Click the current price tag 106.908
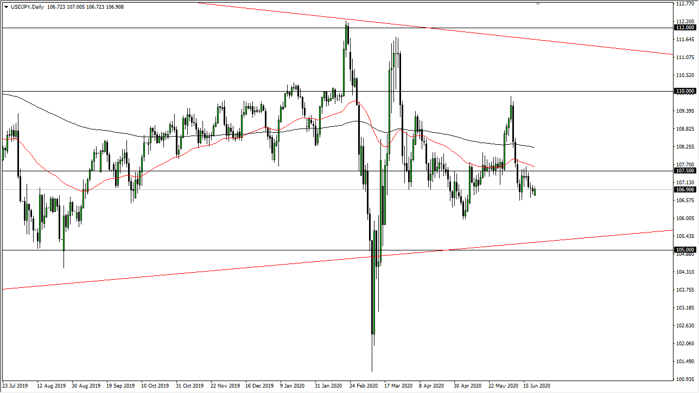 pos(685,190)
